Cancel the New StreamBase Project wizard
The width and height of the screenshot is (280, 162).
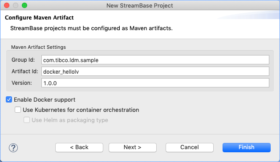tap(190, 147)
